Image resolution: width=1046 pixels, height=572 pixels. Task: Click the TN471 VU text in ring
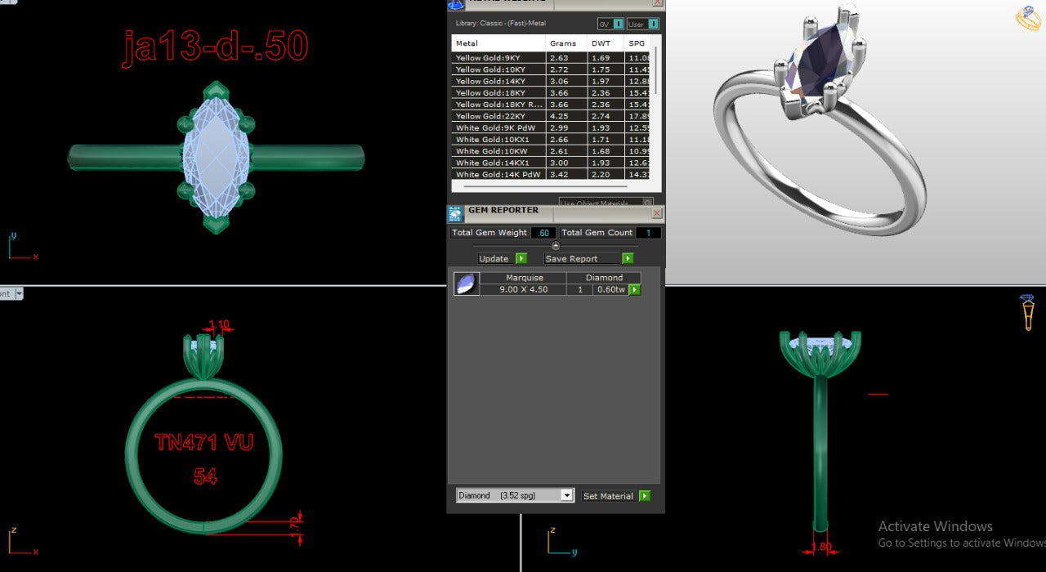coord(204,443)
